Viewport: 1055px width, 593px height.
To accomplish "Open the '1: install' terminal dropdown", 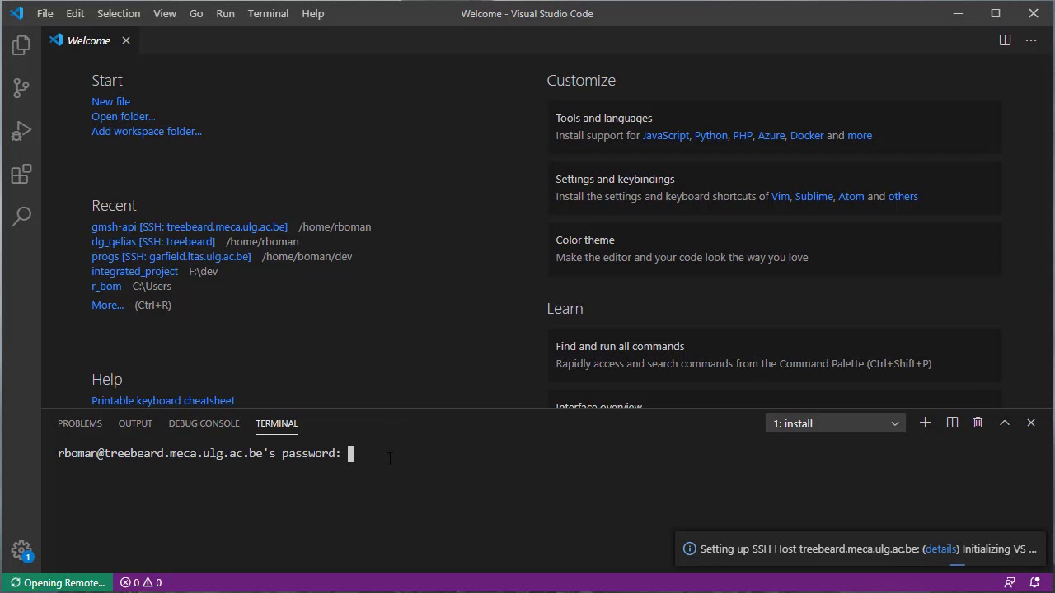I will [836, 423].
